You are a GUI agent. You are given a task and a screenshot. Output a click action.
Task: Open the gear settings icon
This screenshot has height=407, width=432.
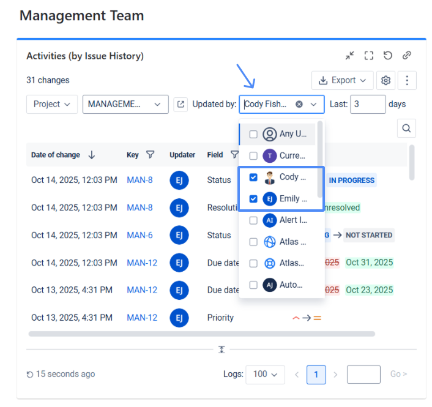point(385,80)
